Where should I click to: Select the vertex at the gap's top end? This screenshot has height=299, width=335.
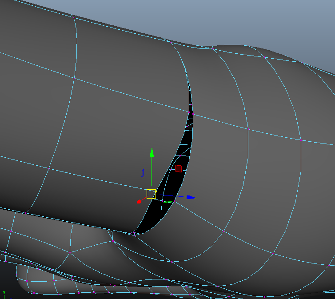(191, 105)
